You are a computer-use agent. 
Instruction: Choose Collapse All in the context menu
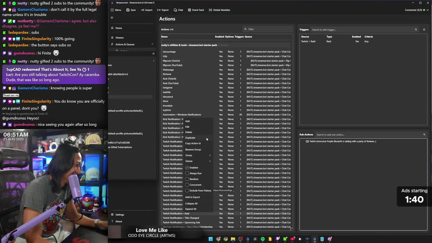click(191, 204)
